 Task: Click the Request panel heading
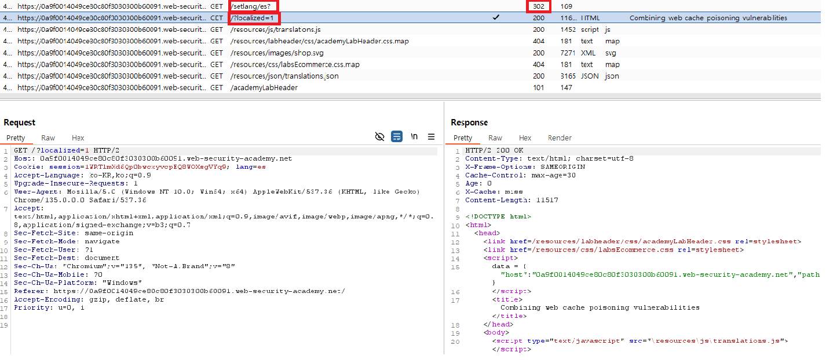pos(20,123)
